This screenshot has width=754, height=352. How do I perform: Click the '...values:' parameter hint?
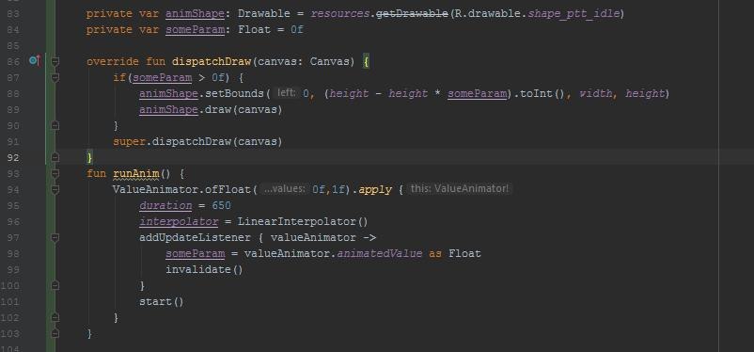click(284, 189)
